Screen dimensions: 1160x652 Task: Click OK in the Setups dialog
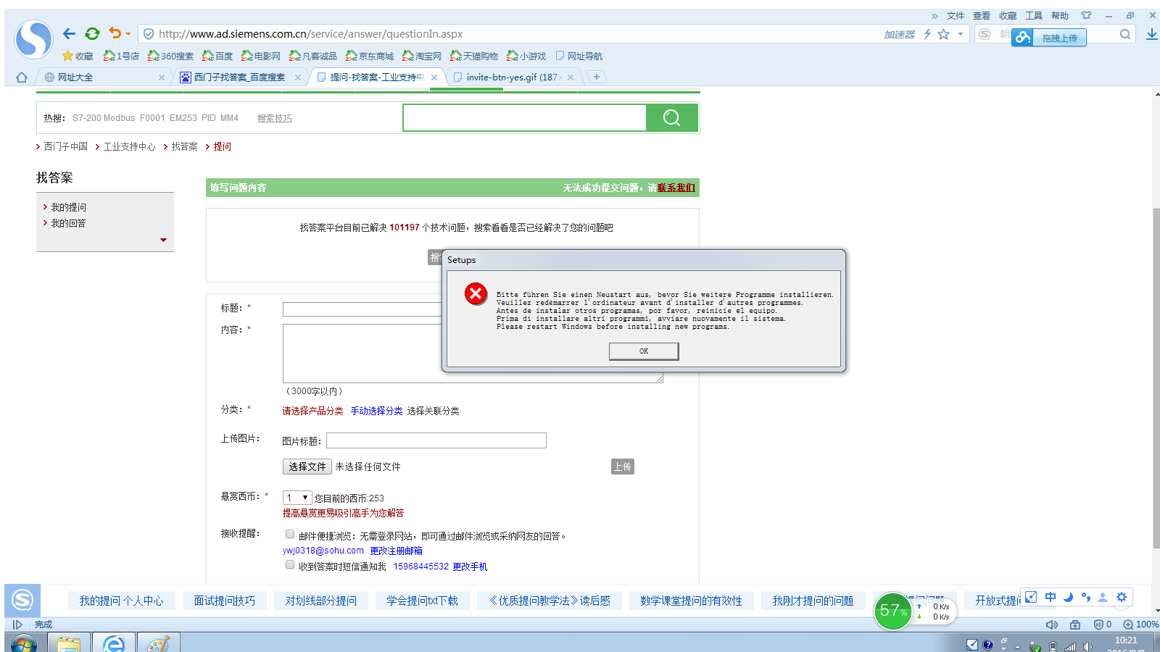[x=644, y=351]
